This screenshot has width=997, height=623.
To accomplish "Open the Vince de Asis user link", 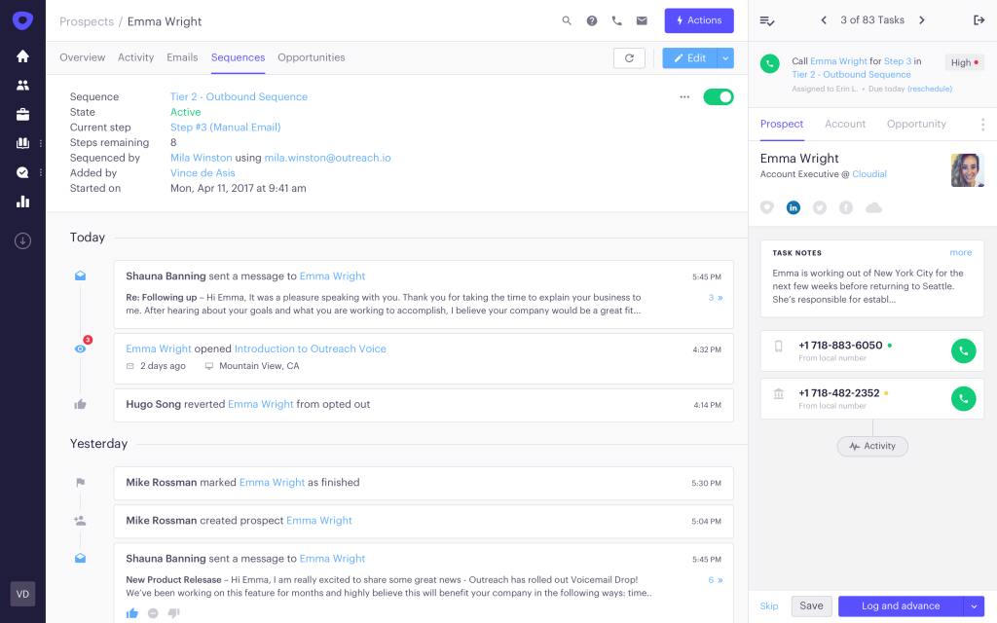I will [203, 173].
